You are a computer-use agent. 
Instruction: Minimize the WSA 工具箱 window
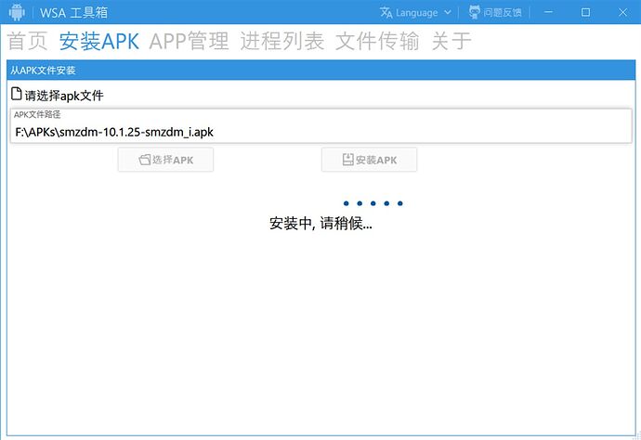(x=549, y=12)
